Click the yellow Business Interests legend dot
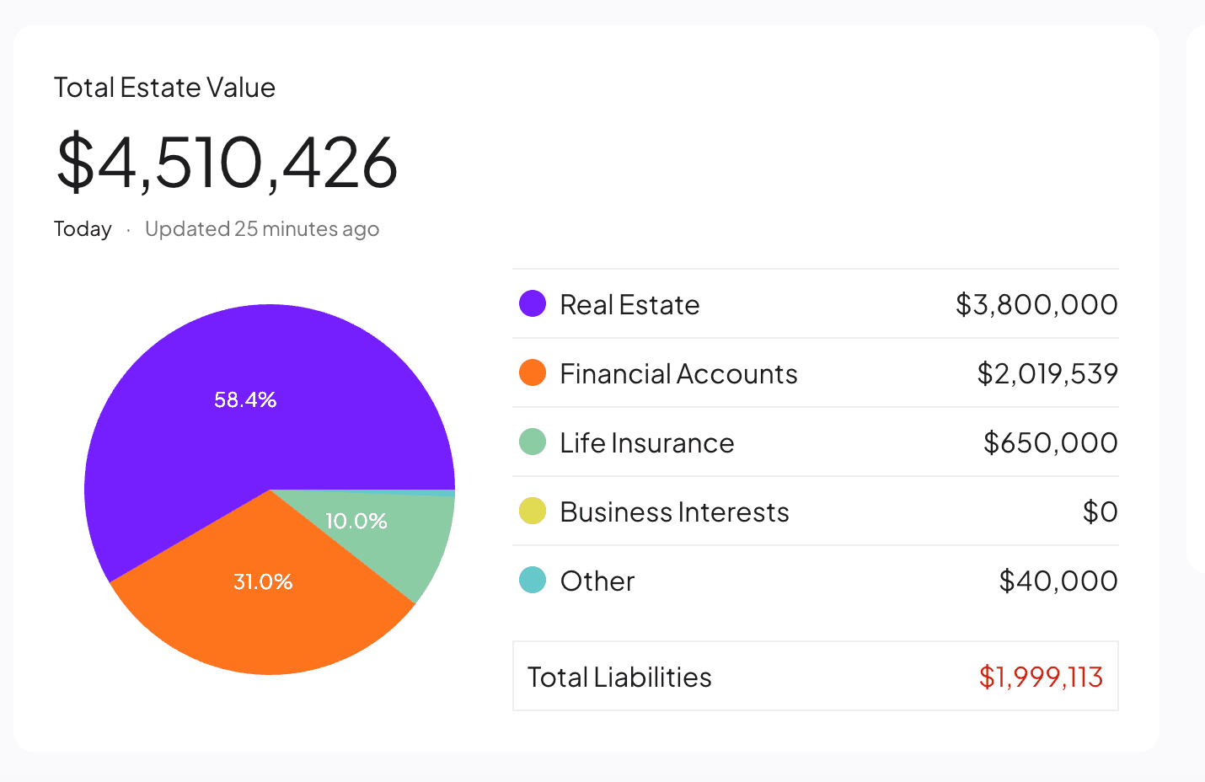The width and height of the screenshot is (1205, 782). pyautogui.click(x=533, y=511)
